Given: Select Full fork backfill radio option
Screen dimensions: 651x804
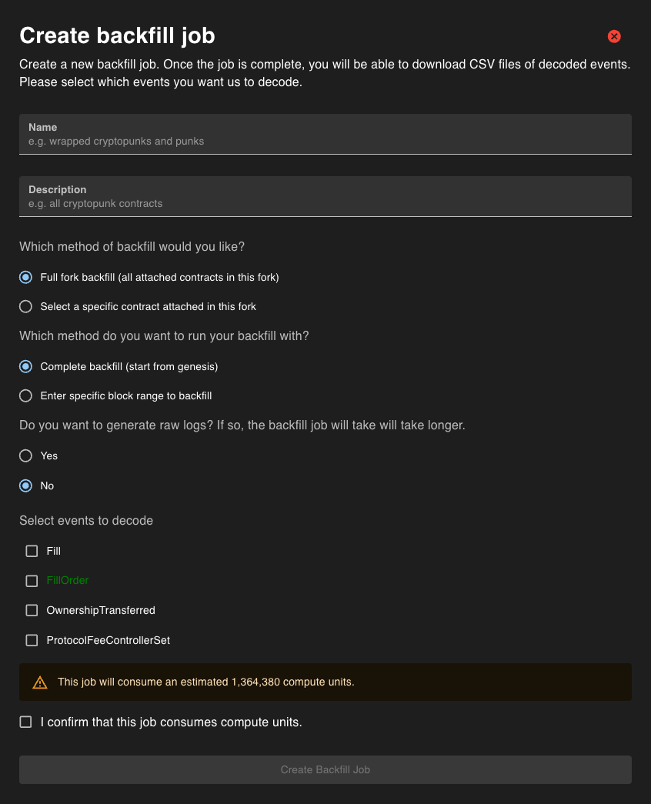Looking at the screenshot, I should click(26, 277).
